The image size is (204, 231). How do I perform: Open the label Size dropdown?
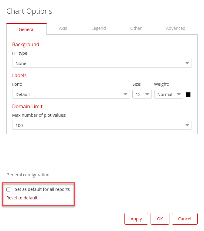click(x=142, y=94)
